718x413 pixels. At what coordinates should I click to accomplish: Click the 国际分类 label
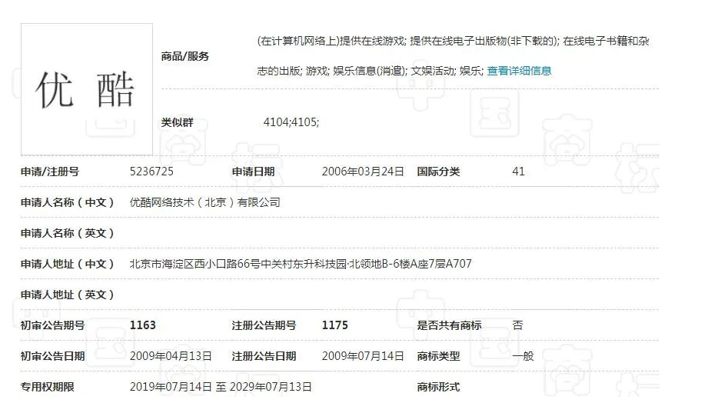tap(438, 172)
